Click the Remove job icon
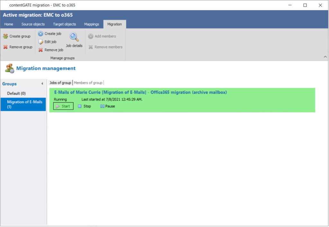Viewport: 329px width, 227px height. click(x=40, y=50)
